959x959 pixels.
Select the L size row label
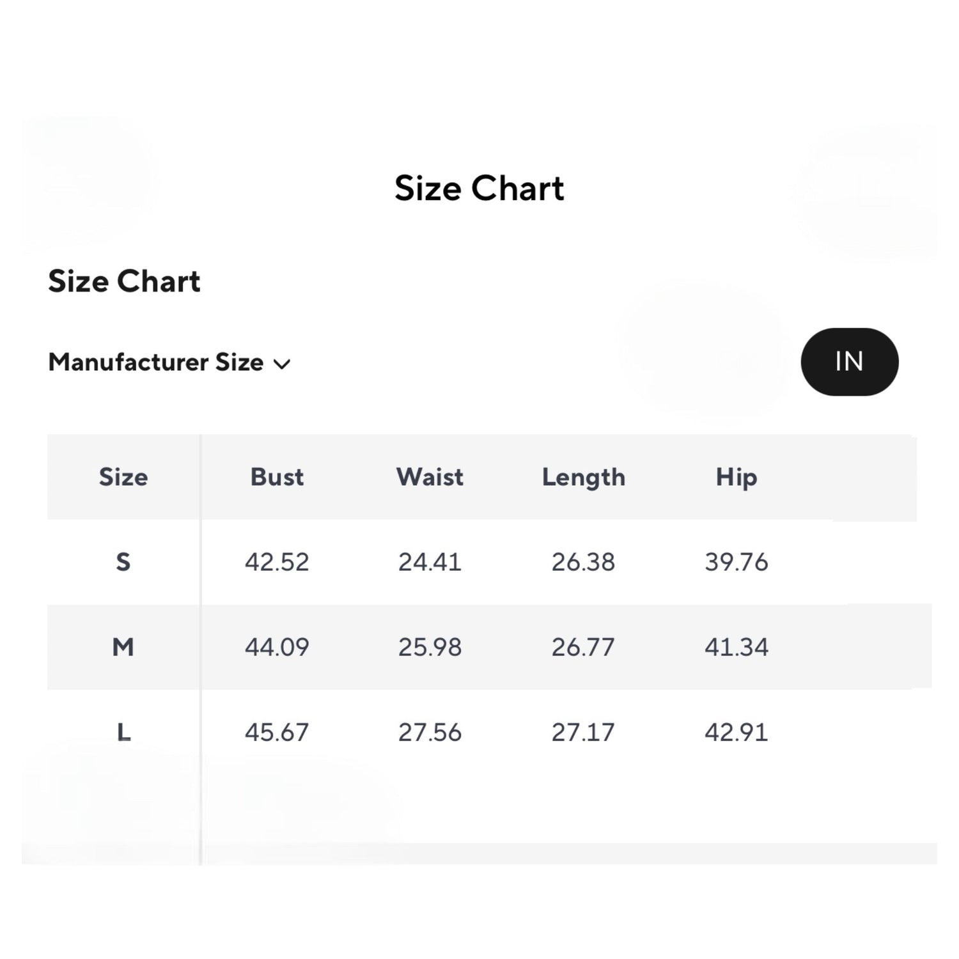point(123,732)
